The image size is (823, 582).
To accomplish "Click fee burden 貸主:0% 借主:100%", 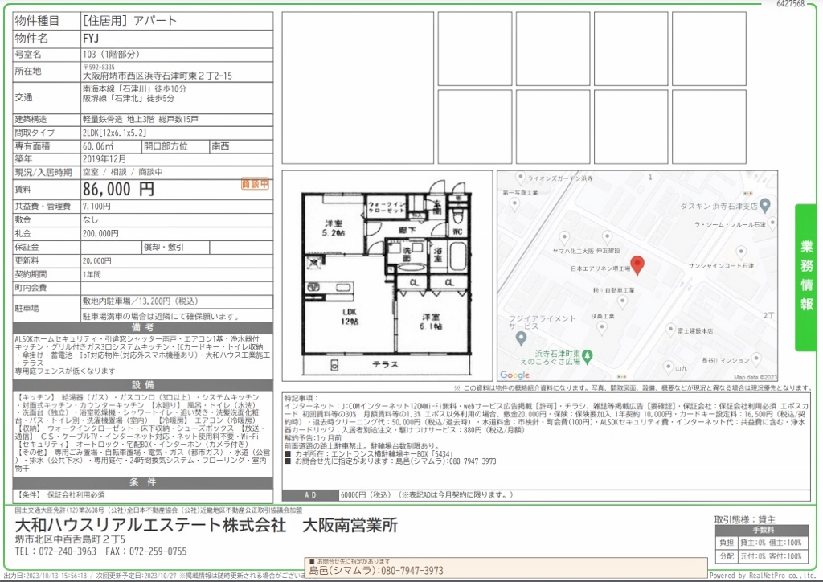I will [x=771, y=543].
